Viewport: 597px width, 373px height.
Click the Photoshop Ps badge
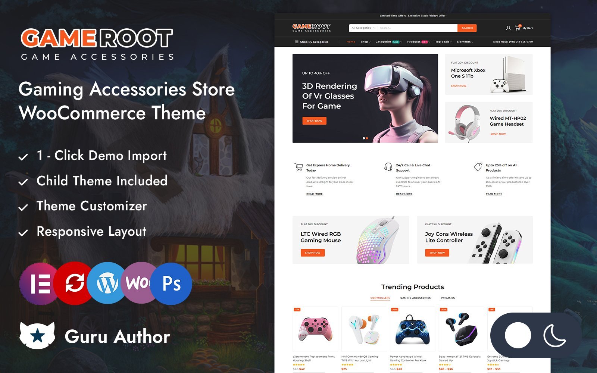click(172, 283)
